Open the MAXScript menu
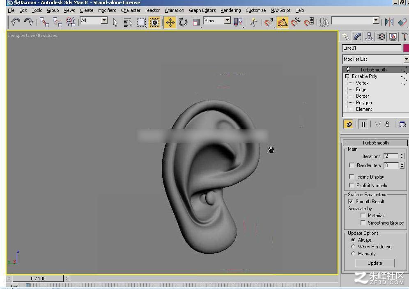Viewport: 409px width, 289px height. coord(280,10)
